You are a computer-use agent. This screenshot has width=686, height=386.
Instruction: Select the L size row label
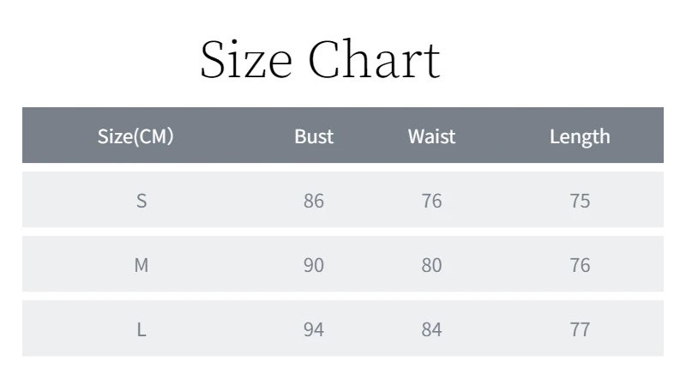(141, 329)
